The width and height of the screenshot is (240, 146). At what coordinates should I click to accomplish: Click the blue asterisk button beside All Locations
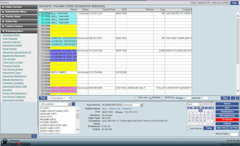pyautogui.click(x=74, y=104)
